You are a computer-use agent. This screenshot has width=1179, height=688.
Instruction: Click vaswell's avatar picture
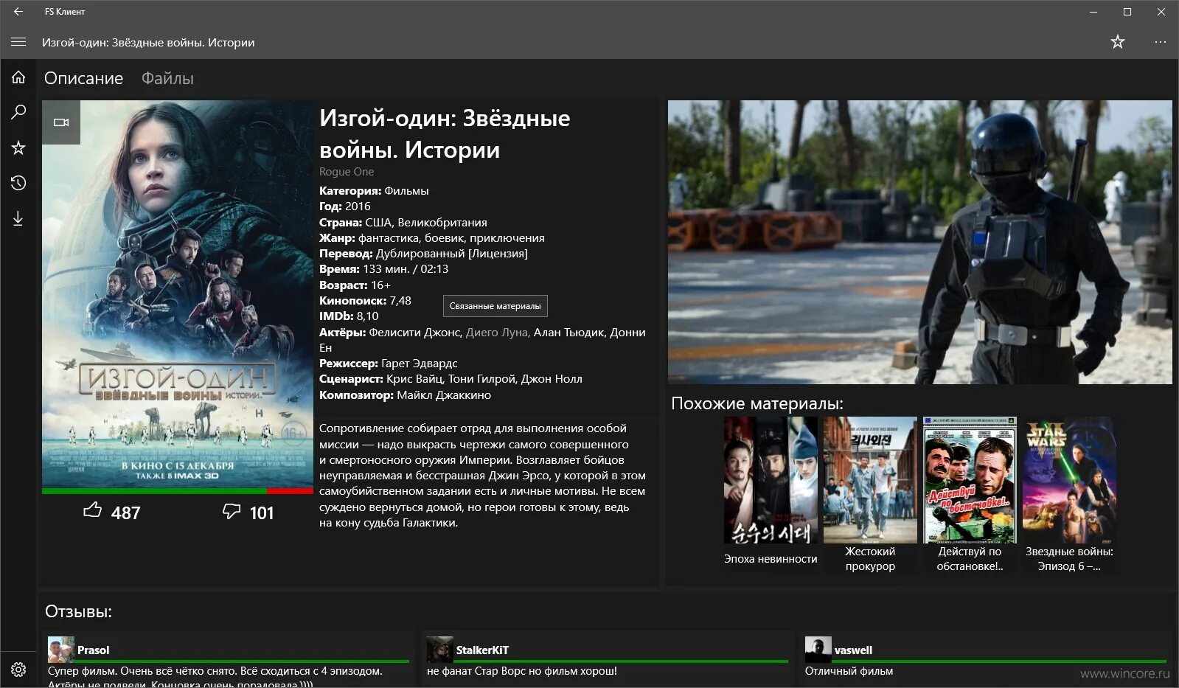pyautogui.click(x=818, y=650)
